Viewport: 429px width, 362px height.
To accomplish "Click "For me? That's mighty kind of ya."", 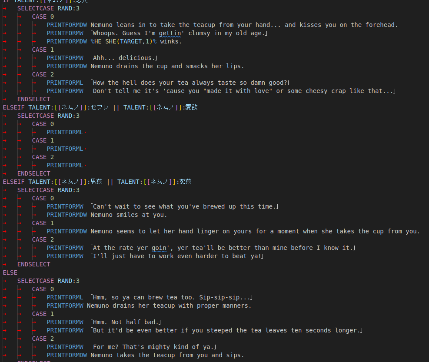I will tap(153, 347).
